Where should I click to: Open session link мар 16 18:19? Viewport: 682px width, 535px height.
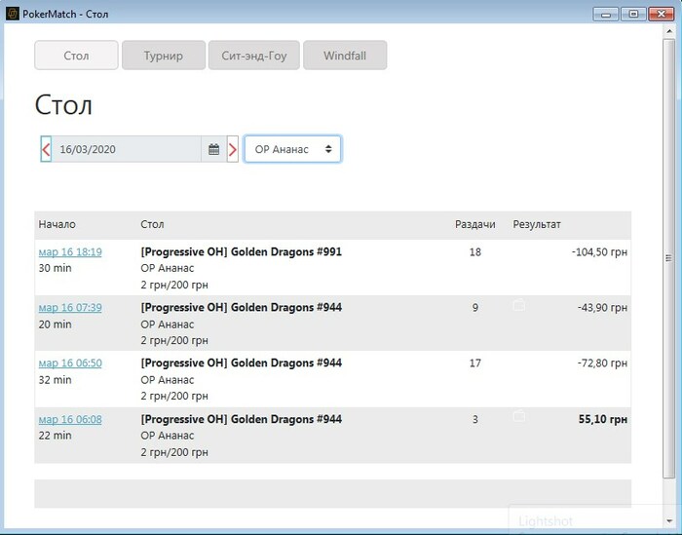(x=70, y=251)
